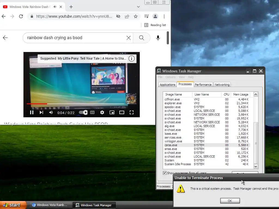Open Task Manager View menu

pyautogui.click(x=182, y=77)
